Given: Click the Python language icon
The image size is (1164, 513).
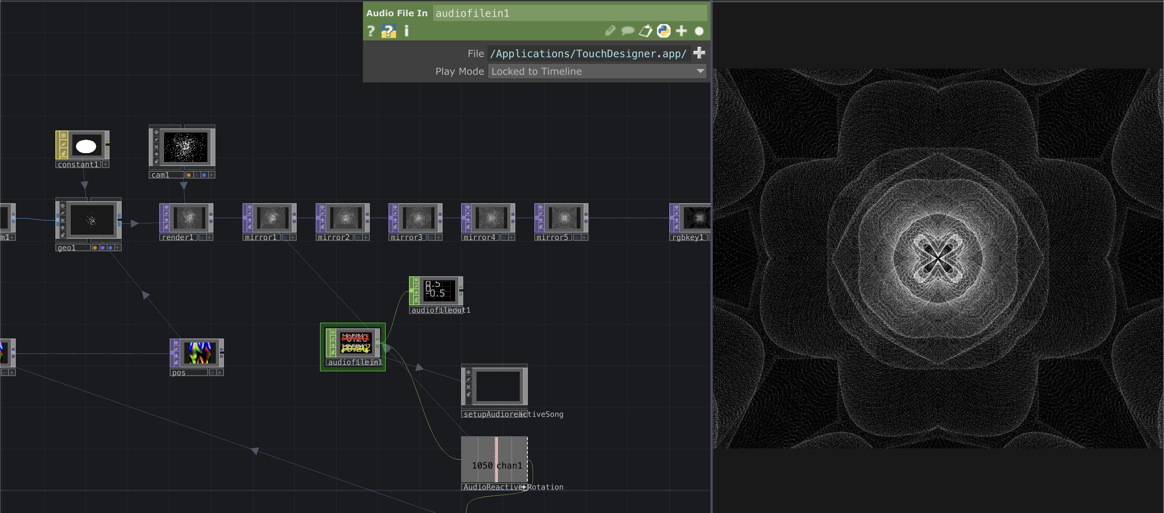Looking at the screenshot, I should [663, 31].
